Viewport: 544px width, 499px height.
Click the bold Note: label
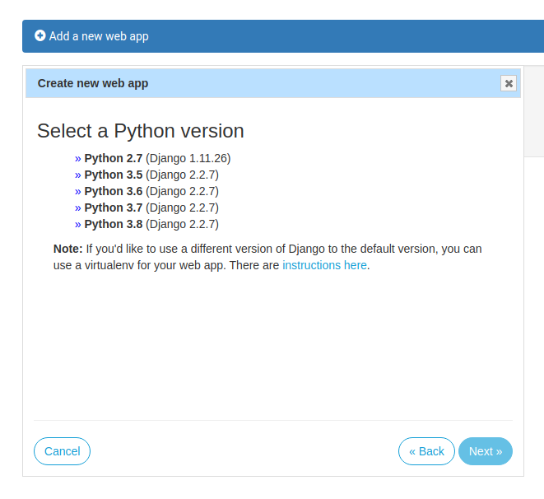point(68,249)
